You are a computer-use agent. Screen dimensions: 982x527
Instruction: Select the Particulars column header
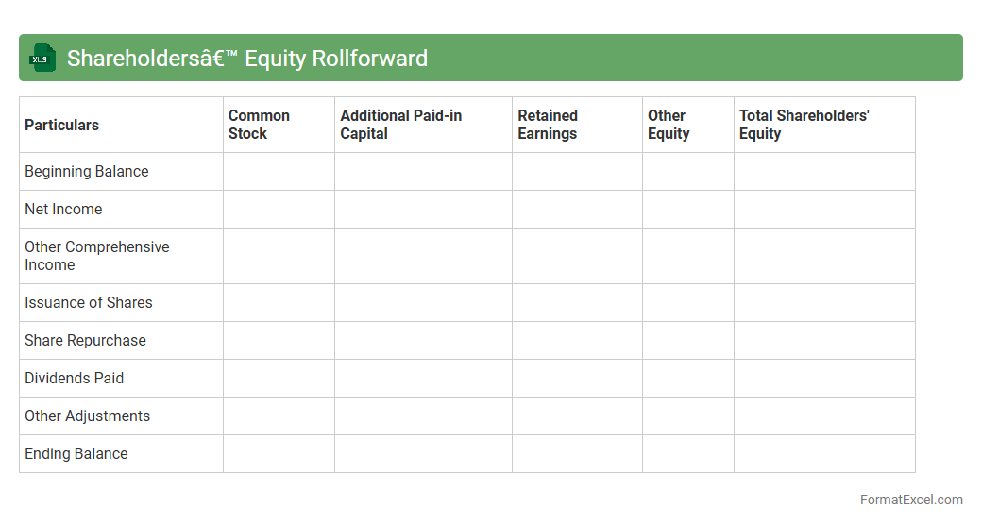coord(61,125)
